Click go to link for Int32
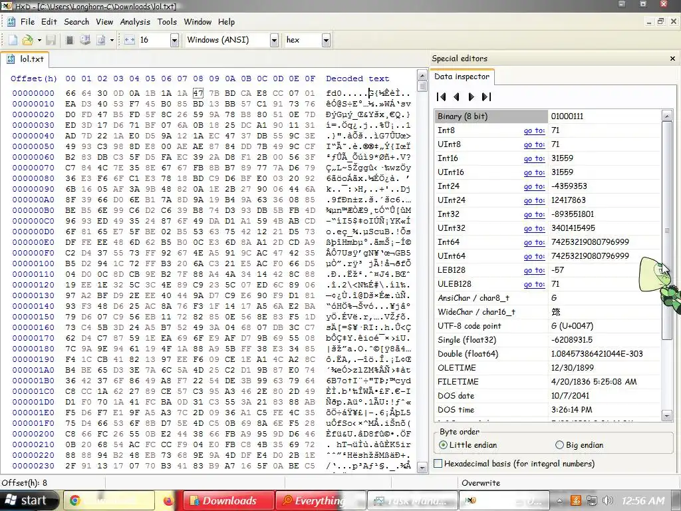Viewport: 681px width, 511px height. point(534,214)
